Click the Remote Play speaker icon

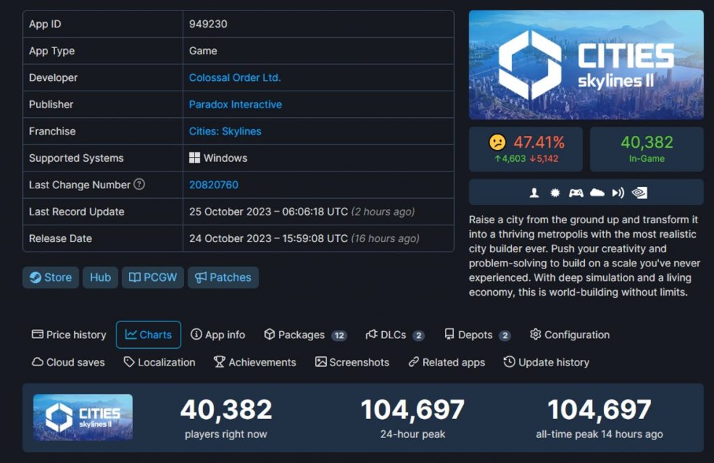point(618,192)
